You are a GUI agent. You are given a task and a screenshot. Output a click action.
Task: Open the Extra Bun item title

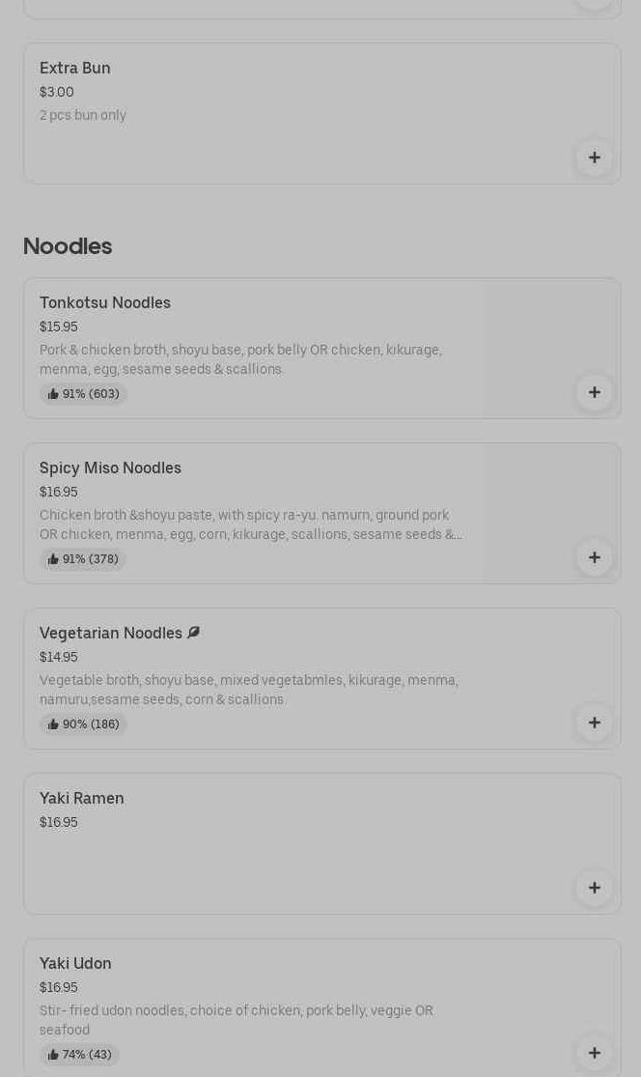[75, 69]
